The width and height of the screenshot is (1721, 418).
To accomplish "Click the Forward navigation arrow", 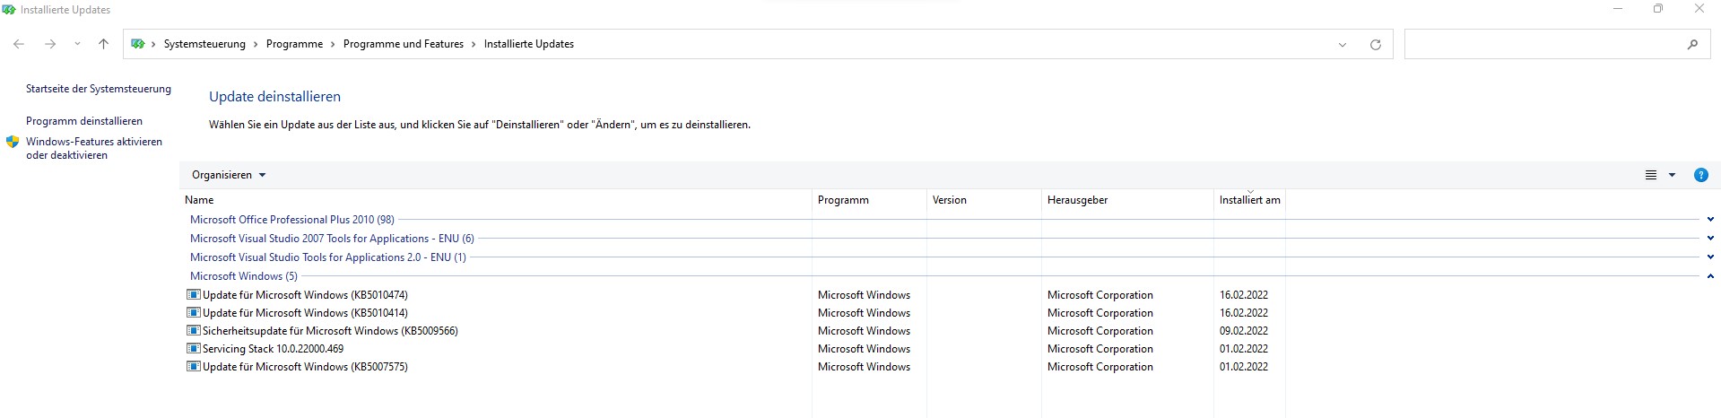I will pyautogui.click(x=50, y=44).
